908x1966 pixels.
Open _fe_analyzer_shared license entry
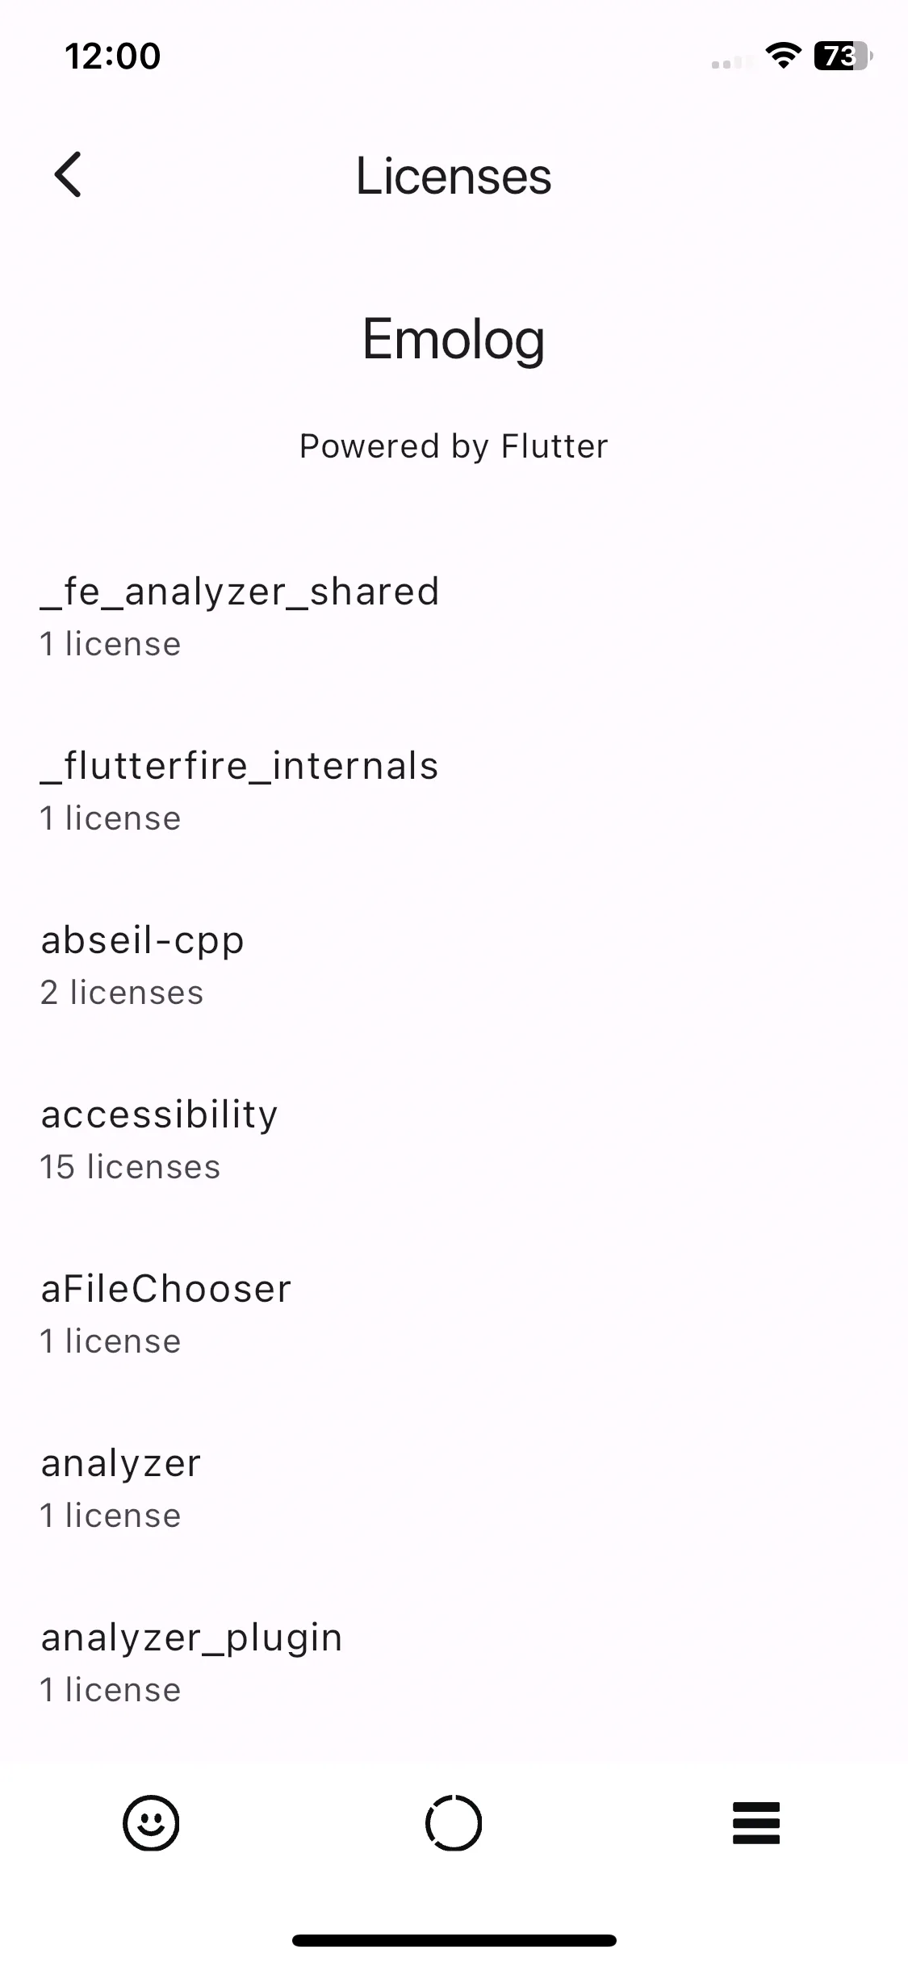pos(454,617)
